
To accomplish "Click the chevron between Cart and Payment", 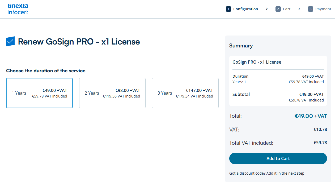I will coord(299,9).
